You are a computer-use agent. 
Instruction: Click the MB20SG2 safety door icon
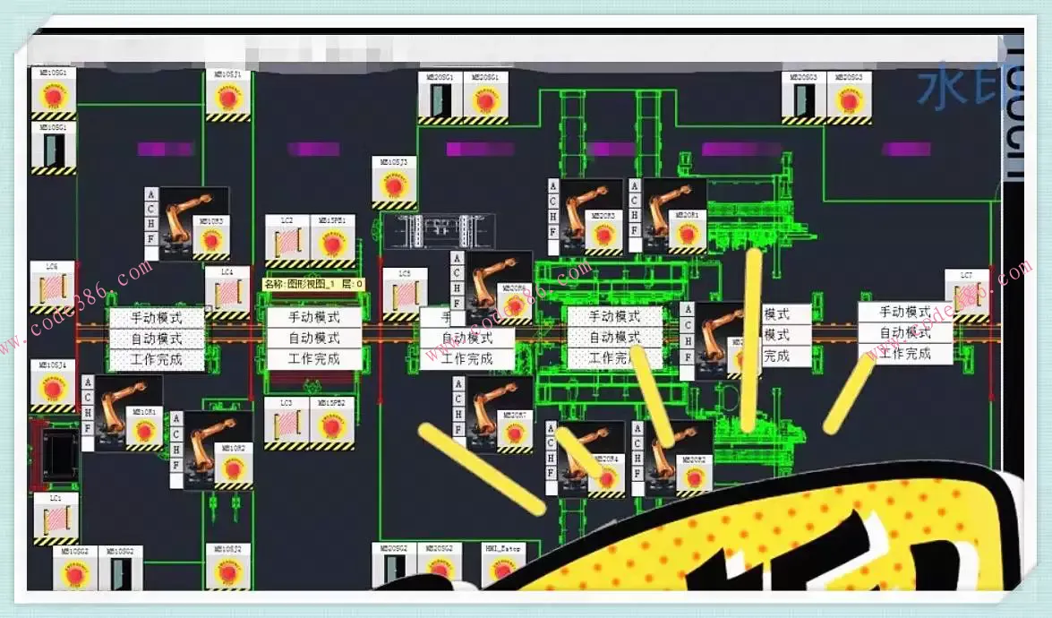[x=394, y=567]
